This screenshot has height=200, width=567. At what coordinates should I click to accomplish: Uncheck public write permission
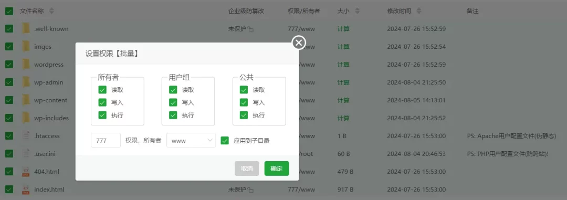click(244, 102)
